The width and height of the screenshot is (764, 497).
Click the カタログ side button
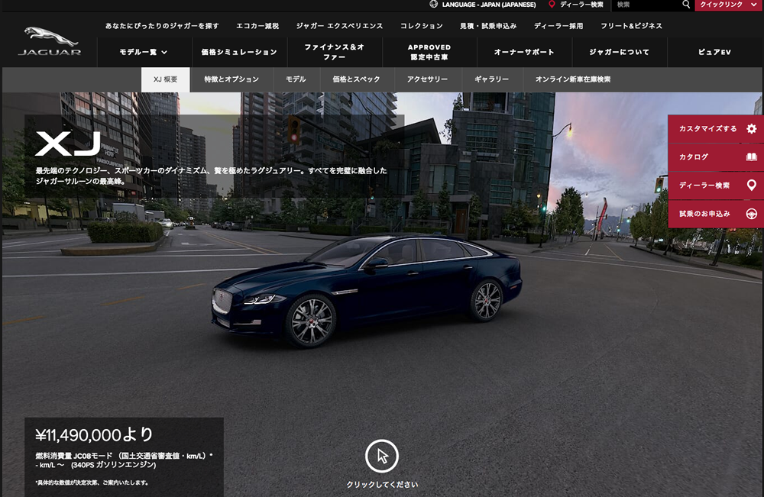[716, 157]
